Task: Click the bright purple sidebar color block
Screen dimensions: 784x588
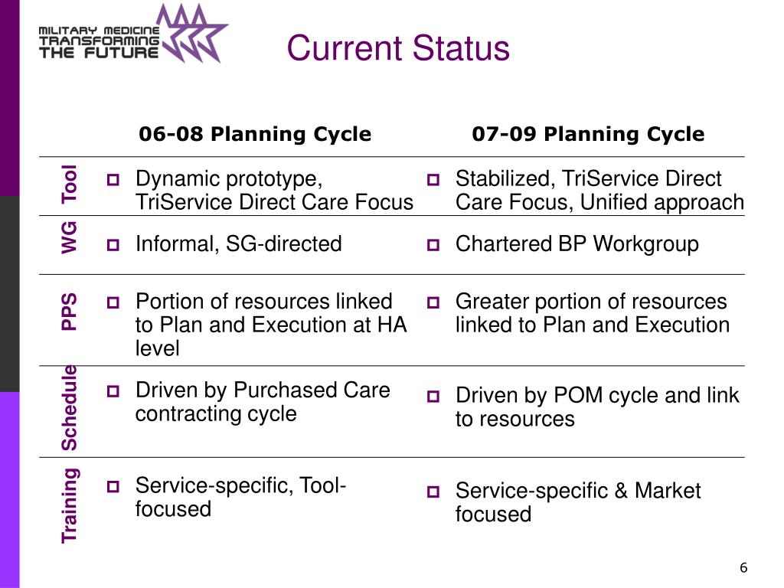Action: coord(9,490)
